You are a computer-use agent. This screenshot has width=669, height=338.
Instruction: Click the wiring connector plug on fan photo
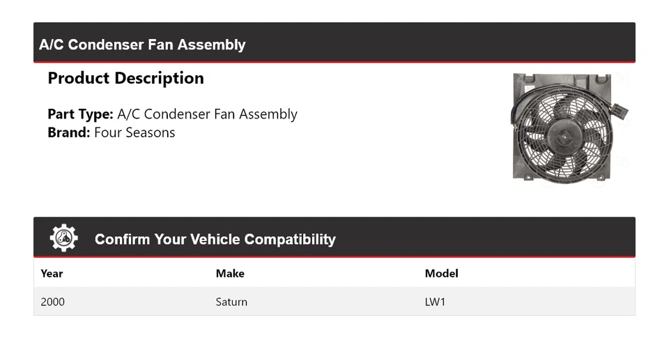(620, 112)
